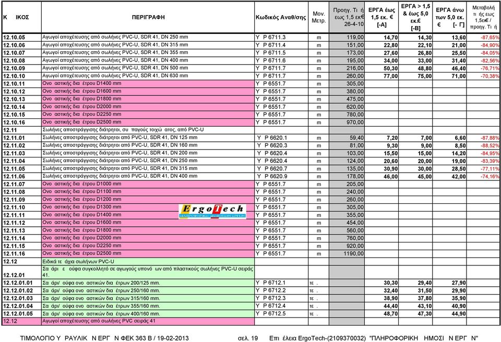Click code Y P 6712.2
Screen dimensions: 501x342
(x=271, y=290)
